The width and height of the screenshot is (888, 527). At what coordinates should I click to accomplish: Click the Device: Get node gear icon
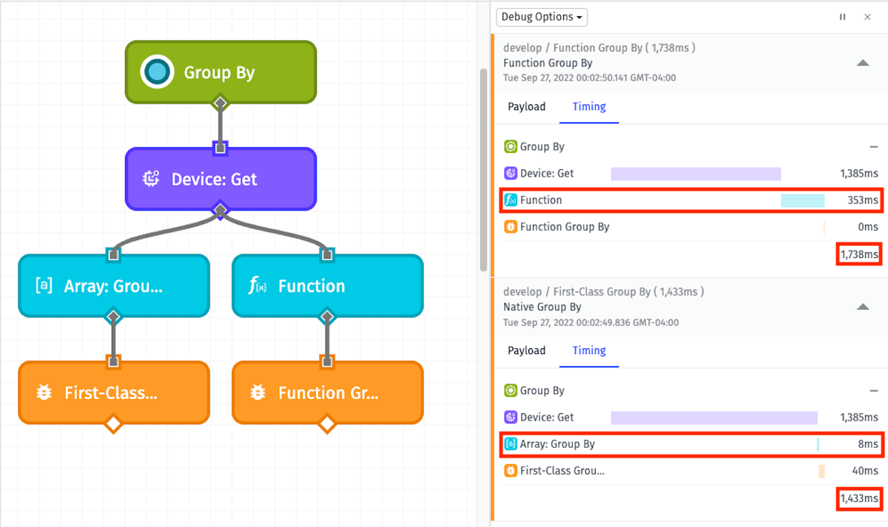(x=151, y=179)
